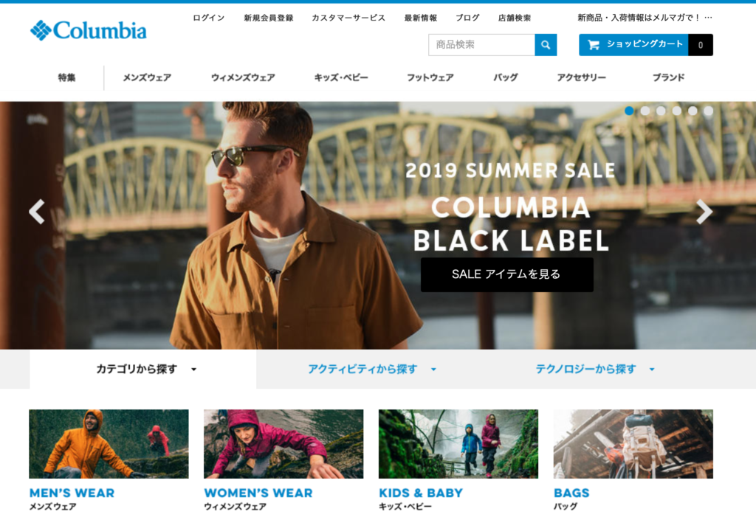This screenshot has width=756, height=520.
Task: Advance the banner with right arrow
Action: pyautogui.click(x=704, y=212)
